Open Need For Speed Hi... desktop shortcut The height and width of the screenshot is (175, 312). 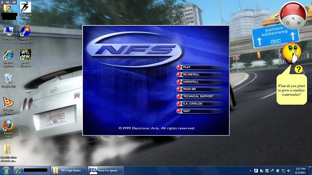[x=25, y=35]
